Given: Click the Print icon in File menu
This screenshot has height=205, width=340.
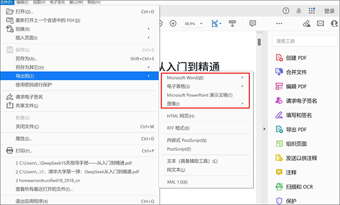Looking at the screenshot, I should (x=10, y=150).
